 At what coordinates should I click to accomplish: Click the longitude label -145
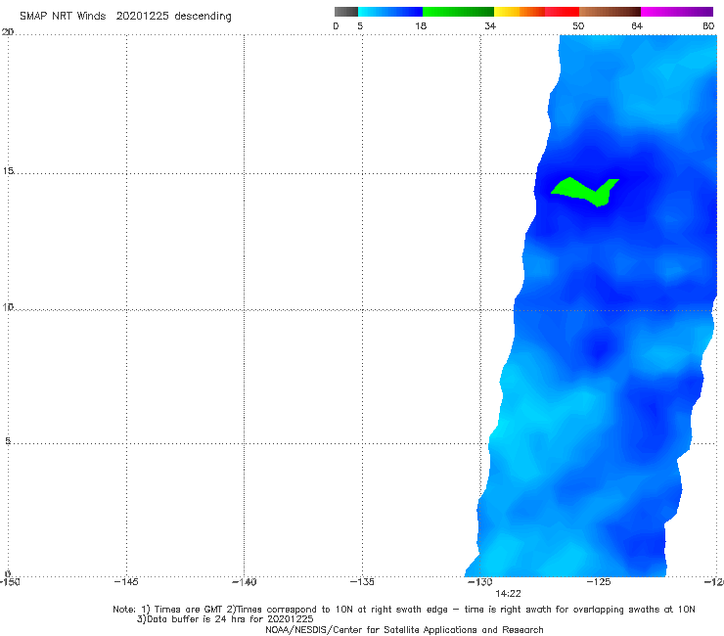tap(126, 582)
